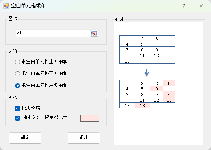This screenshot has height=150, width=211.
Task: Click the pink cell showing 24
Action: [x=169, y=94]
